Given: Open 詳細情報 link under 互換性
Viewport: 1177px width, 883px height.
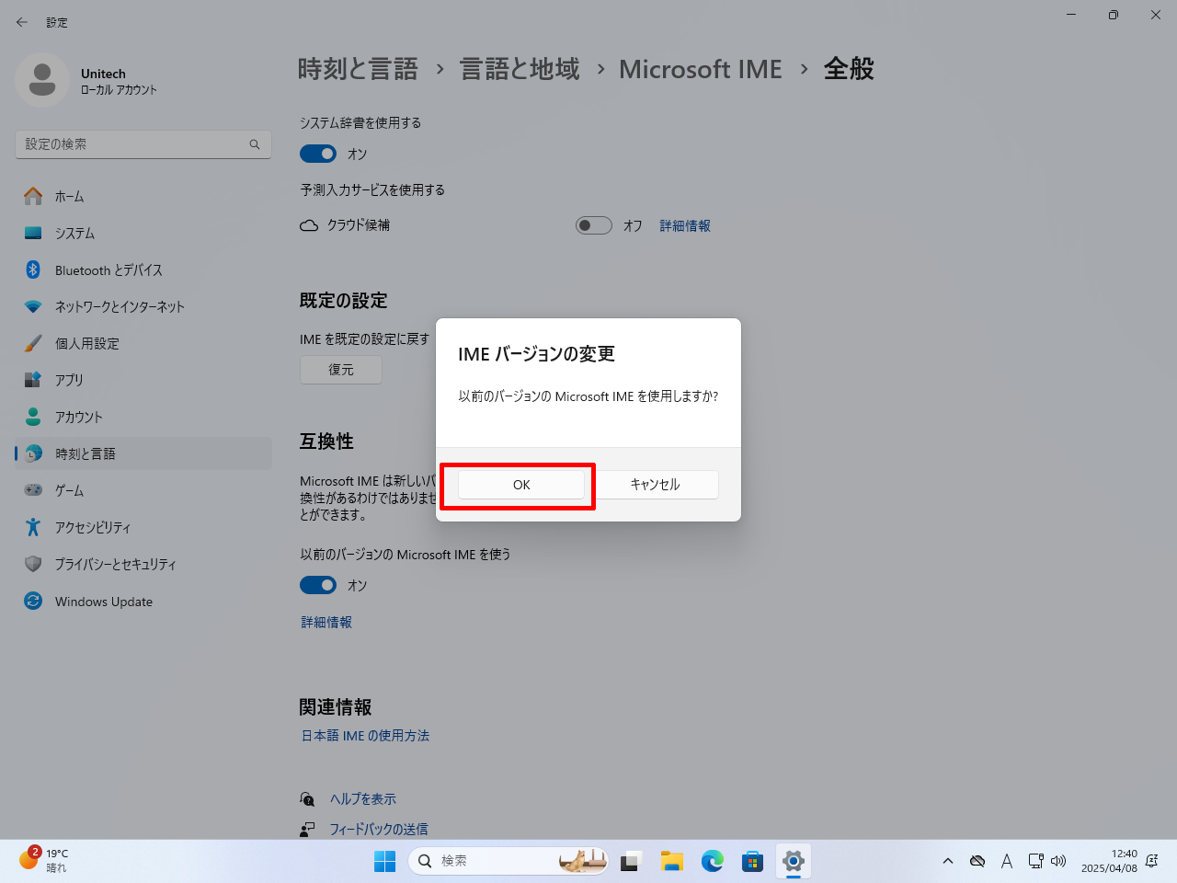Looking at the screenshot, I should 326,623.
